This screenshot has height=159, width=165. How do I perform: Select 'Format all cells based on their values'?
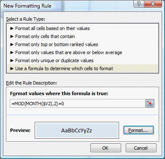[83, 28]
